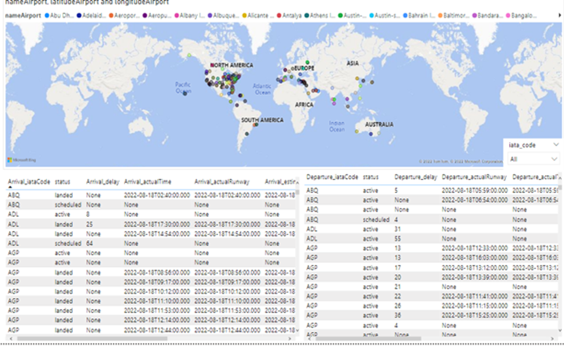Select the Aeropor... orange legend entry
The image size is (564, 346).
click(x=124, y=15)
